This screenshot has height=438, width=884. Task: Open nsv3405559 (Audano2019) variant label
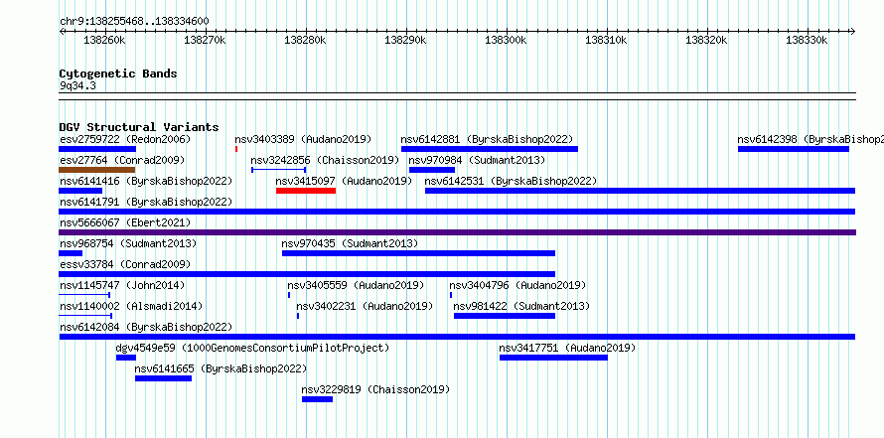click(x=356, y=285)
